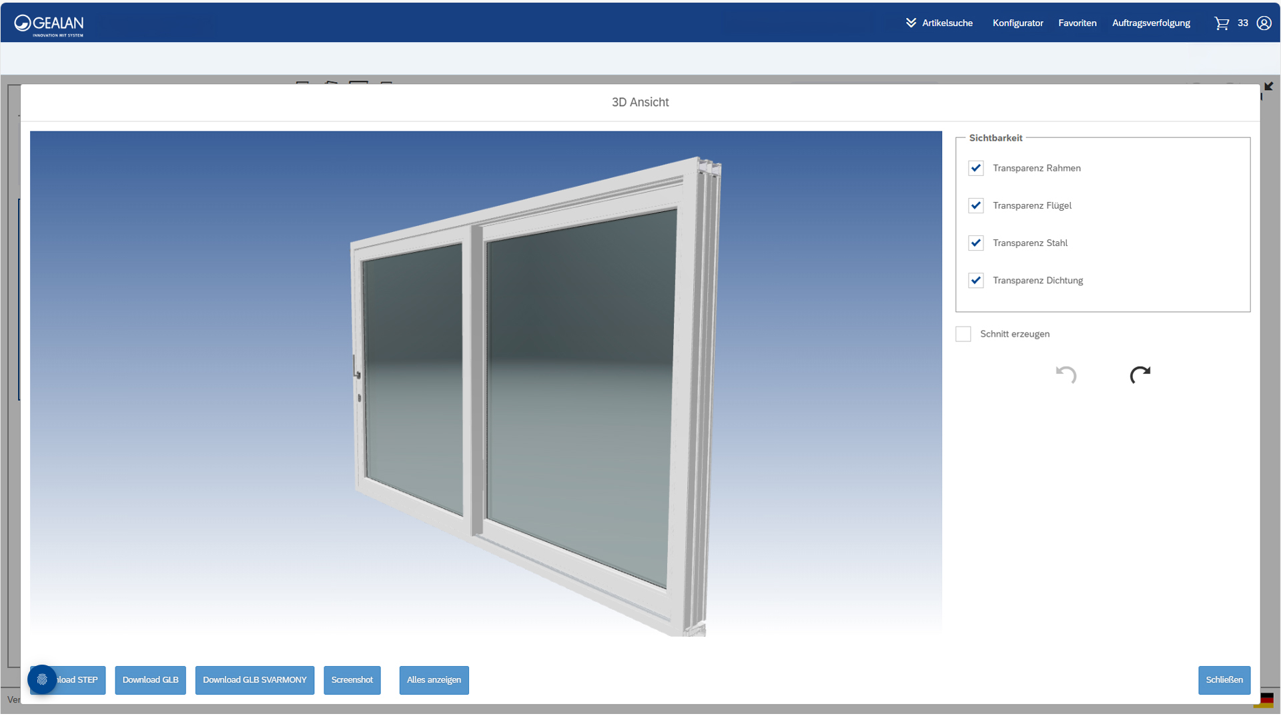Enable Schnitt erzeugen checkbox
Viewport: 1281px width, 720px height.
(x=963, y=334)
